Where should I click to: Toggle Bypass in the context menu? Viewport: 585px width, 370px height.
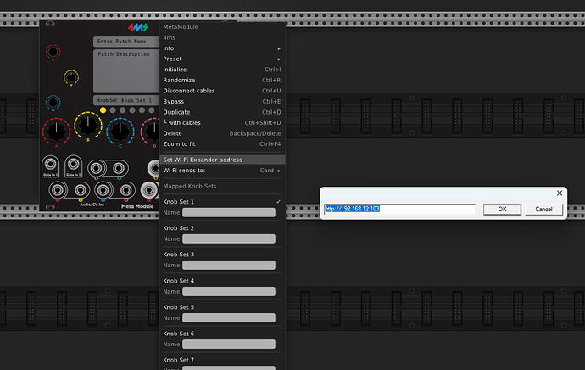[x=222, y=102]
